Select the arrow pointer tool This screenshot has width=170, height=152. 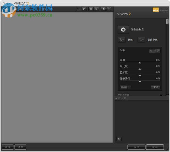(79, 9)
